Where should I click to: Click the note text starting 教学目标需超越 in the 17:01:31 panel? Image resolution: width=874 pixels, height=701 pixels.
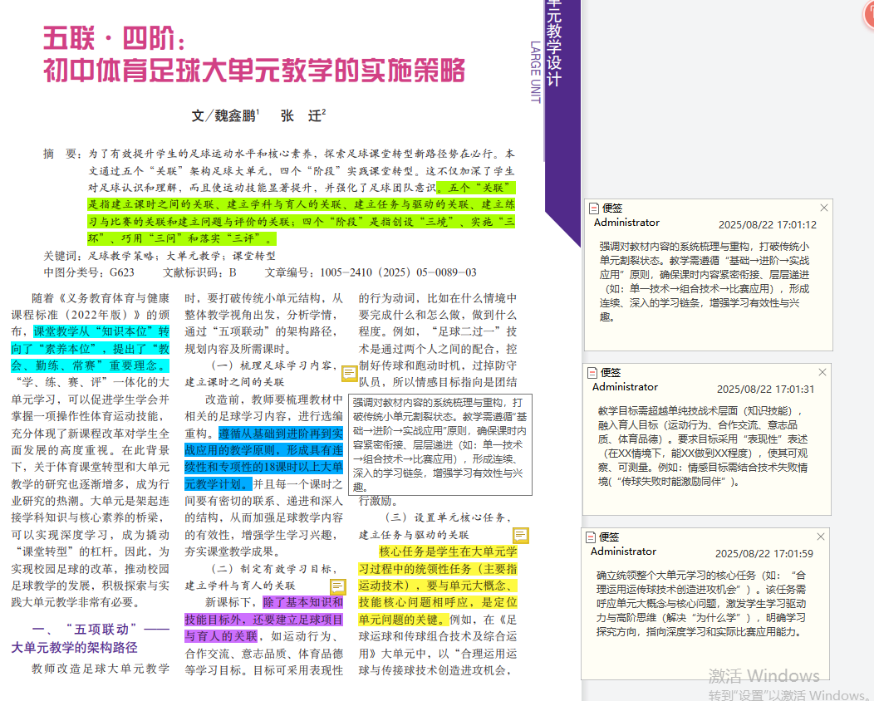pyautogui.click(x=703, y=446)
